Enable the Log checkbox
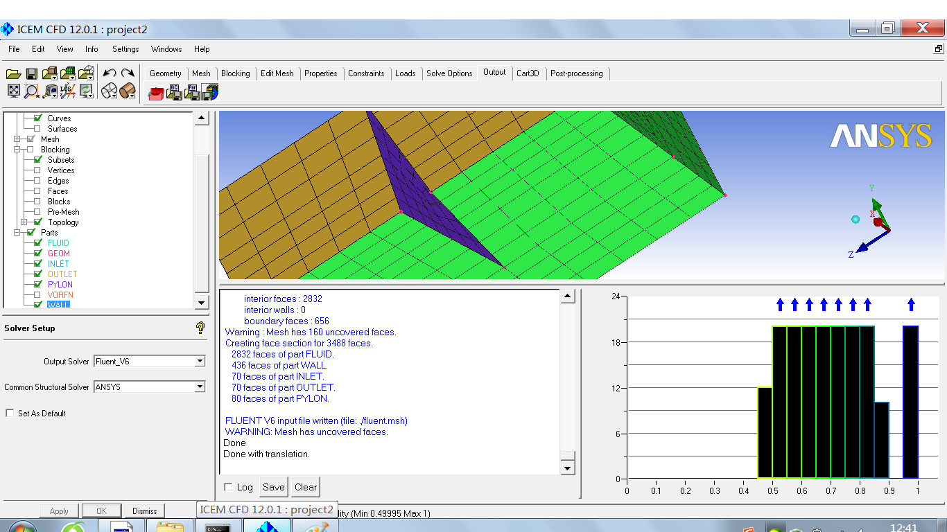Screen dimensions: 947x532 click(x=228, y=487)
